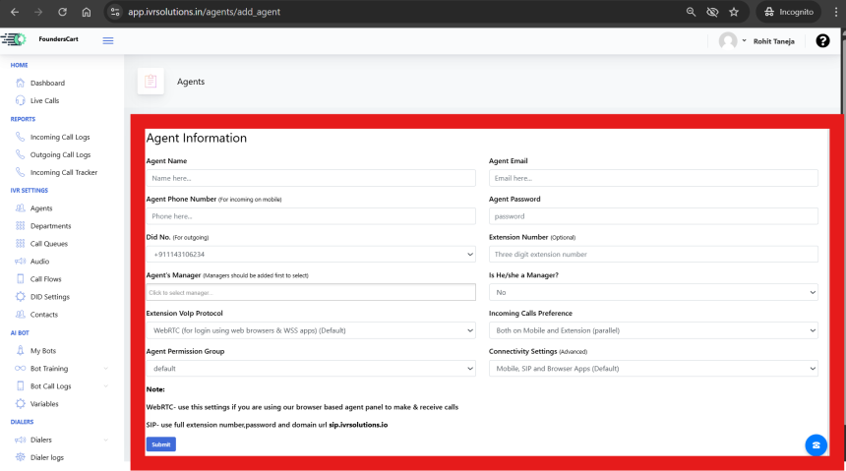Submit the agent information form

click(x=160, y=444)
